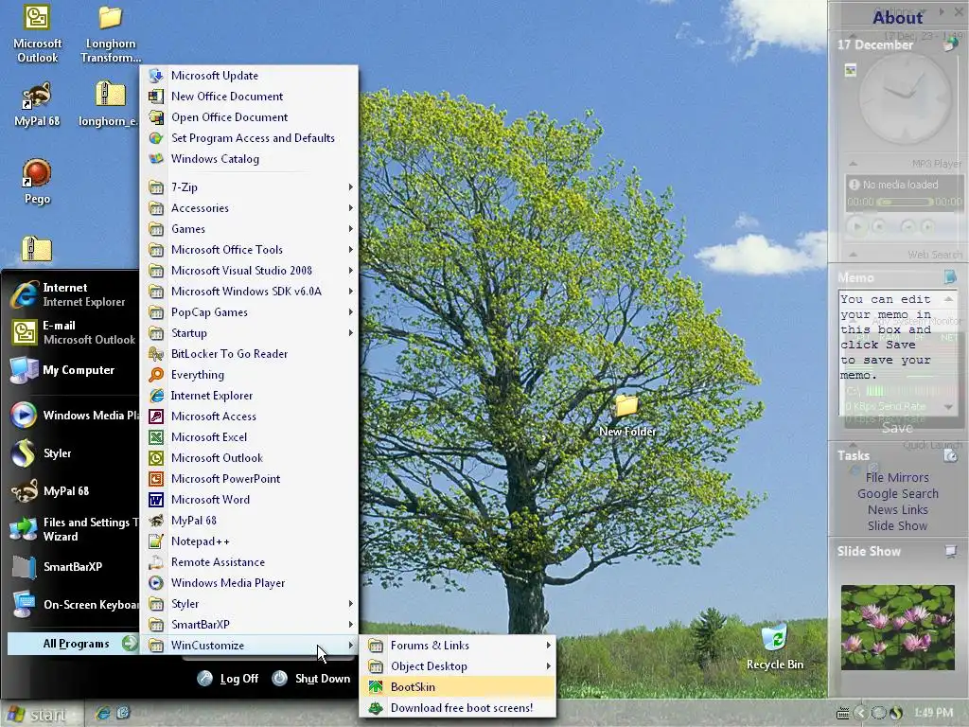Image resolution: width=969 pixels, height=727 pixels.
Task: Expand the Games menu folder
Action: 250,229
